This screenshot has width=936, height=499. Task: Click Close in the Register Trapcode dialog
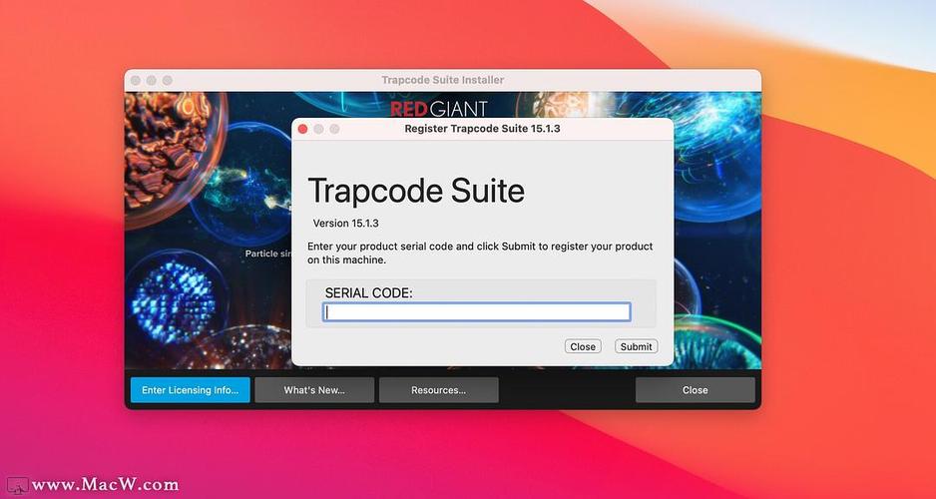(x=583, y=346)
